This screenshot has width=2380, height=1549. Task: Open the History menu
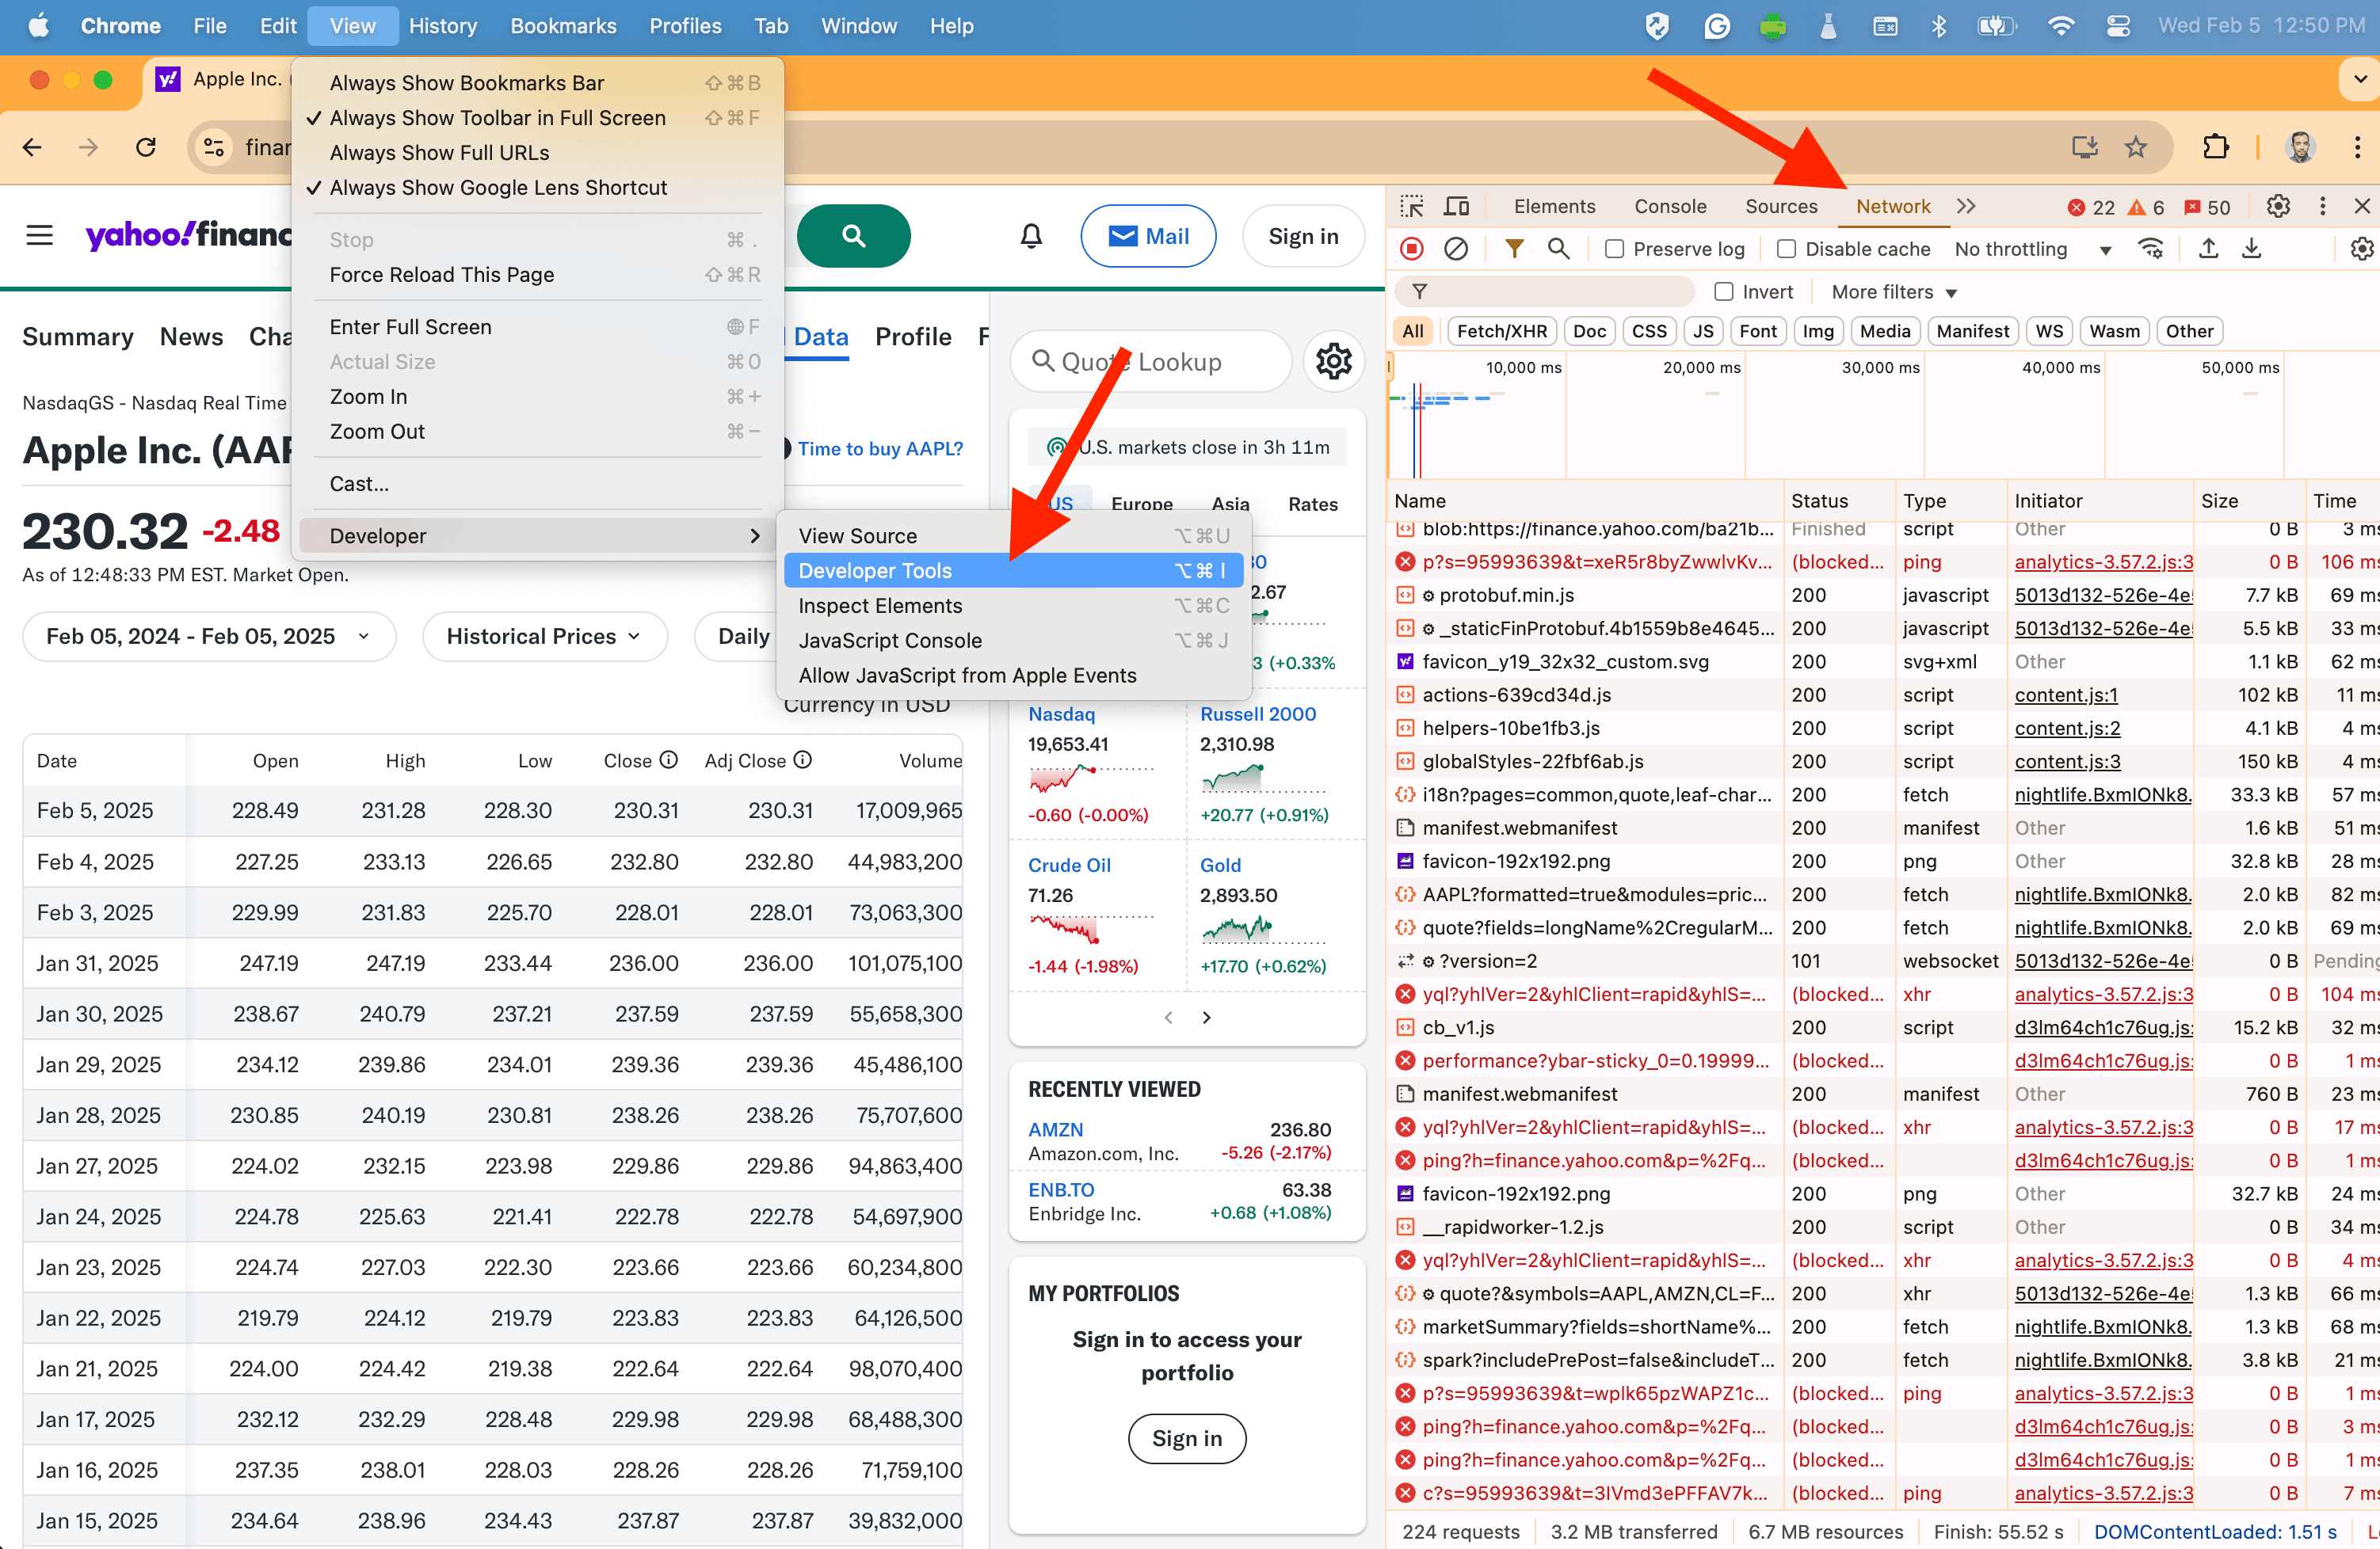[x=442, y=26]
